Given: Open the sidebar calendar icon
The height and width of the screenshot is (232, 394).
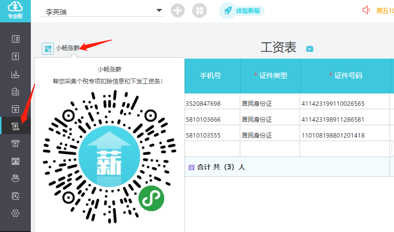Looking at the screenshot, I should pyautogui.click(x=15, y=109).
